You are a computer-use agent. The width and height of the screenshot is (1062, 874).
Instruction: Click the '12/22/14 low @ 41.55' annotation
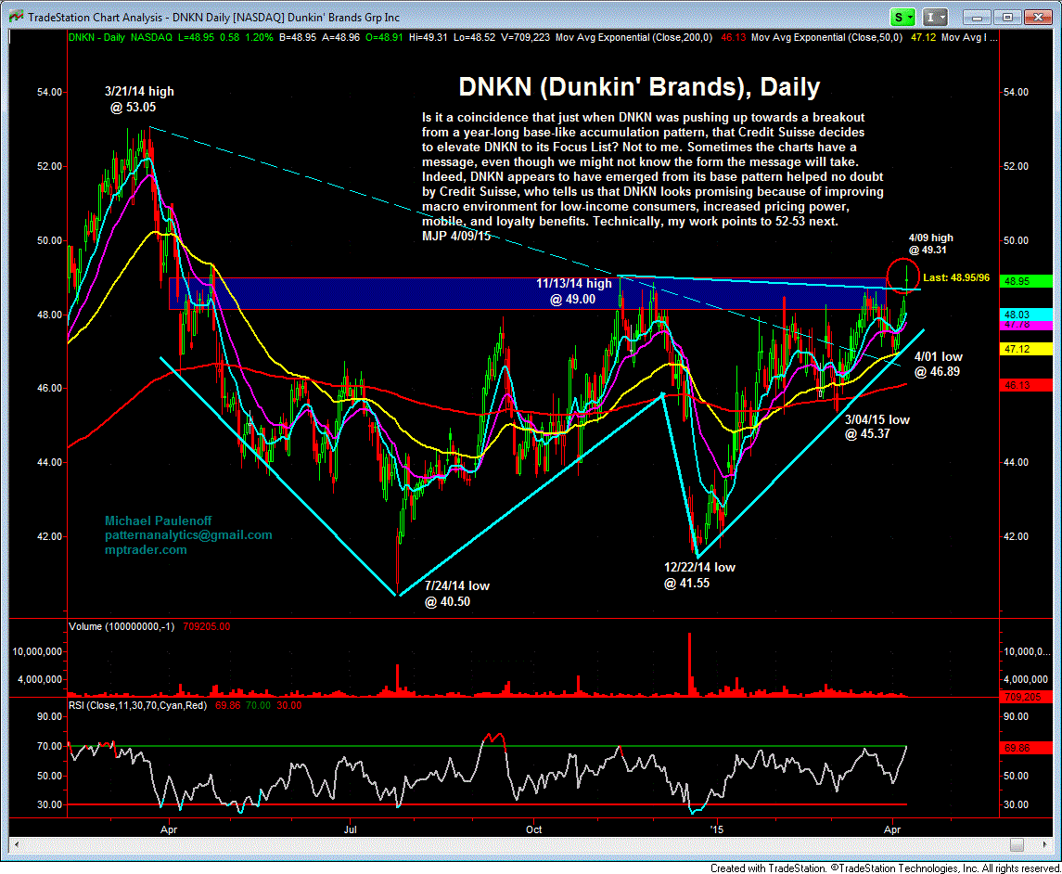tap(699, 575)
